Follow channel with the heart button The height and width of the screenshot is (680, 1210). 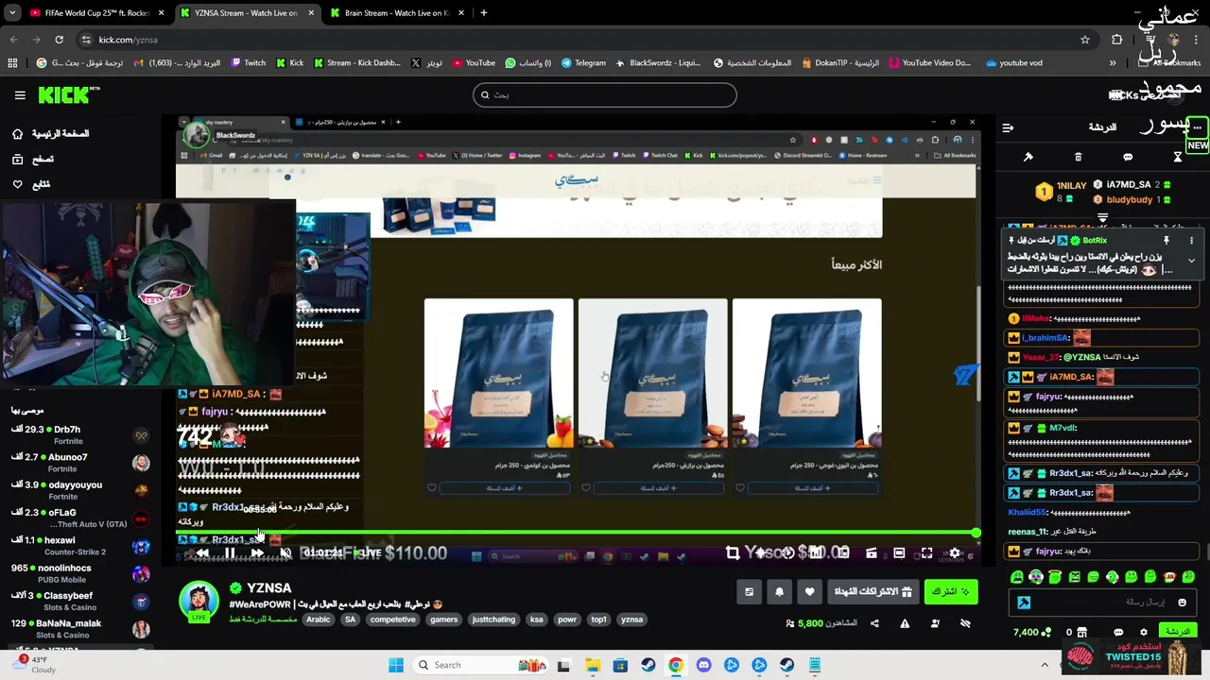coord(809,592)
